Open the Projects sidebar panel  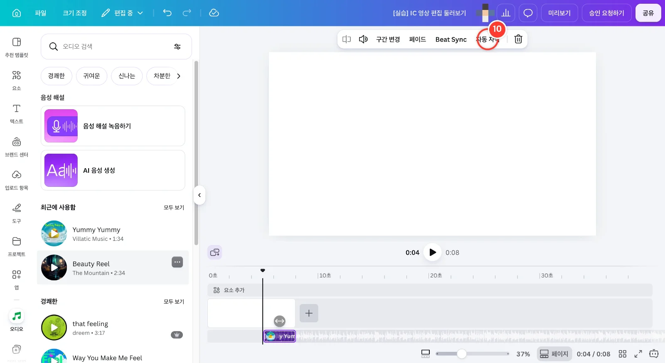[x=17, y=247]
